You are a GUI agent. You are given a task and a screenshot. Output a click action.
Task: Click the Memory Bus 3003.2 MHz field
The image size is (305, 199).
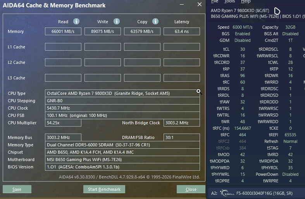[63, 137]
